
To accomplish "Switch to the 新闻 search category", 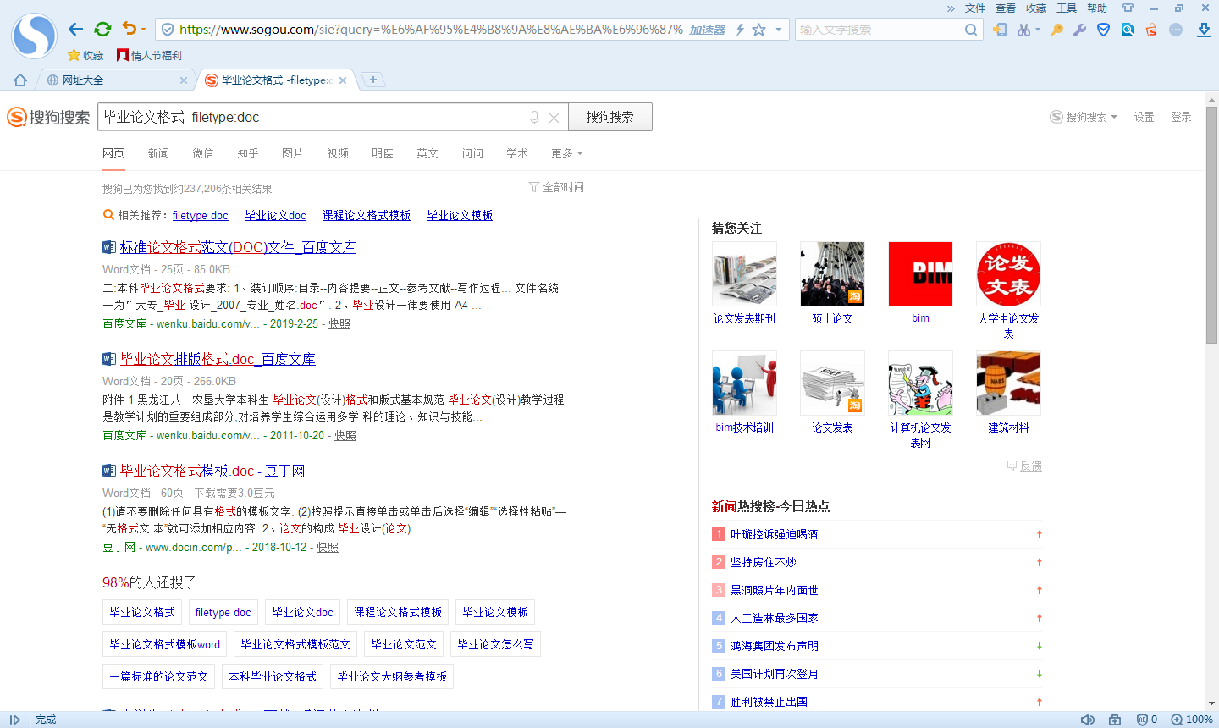I will tap(158, 153).
